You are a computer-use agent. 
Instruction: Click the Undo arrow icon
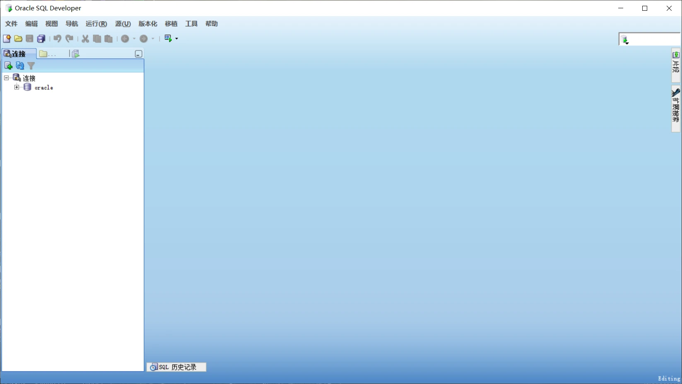[x=57, y=38]
